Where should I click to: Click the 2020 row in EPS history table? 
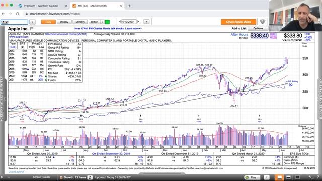coord(28,76)
